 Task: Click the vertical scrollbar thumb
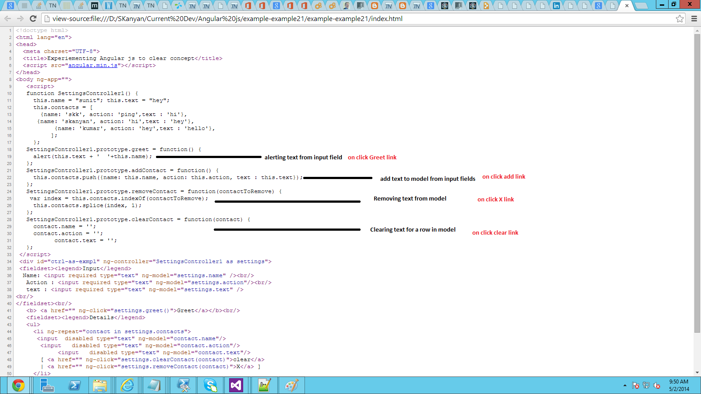coord(697,183)
